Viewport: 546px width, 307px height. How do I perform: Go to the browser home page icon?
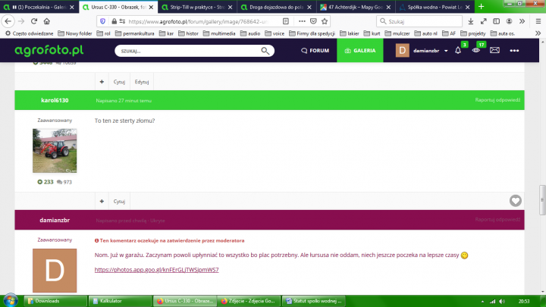point(47,22)
